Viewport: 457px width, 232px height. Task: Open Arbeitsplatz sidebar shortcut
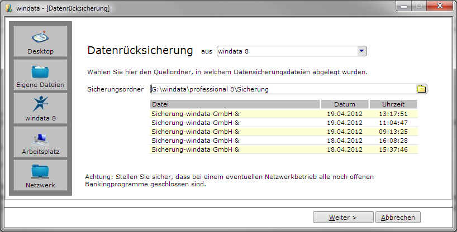click(x=41, y=142)
